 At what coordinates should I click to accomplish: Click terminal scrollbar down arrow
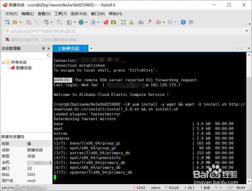[249, 181]
